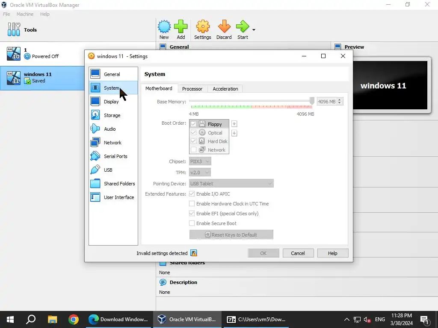Open the notification center icon
The image size is (438, 328).
pyautogui.click(x=425, y=319)
